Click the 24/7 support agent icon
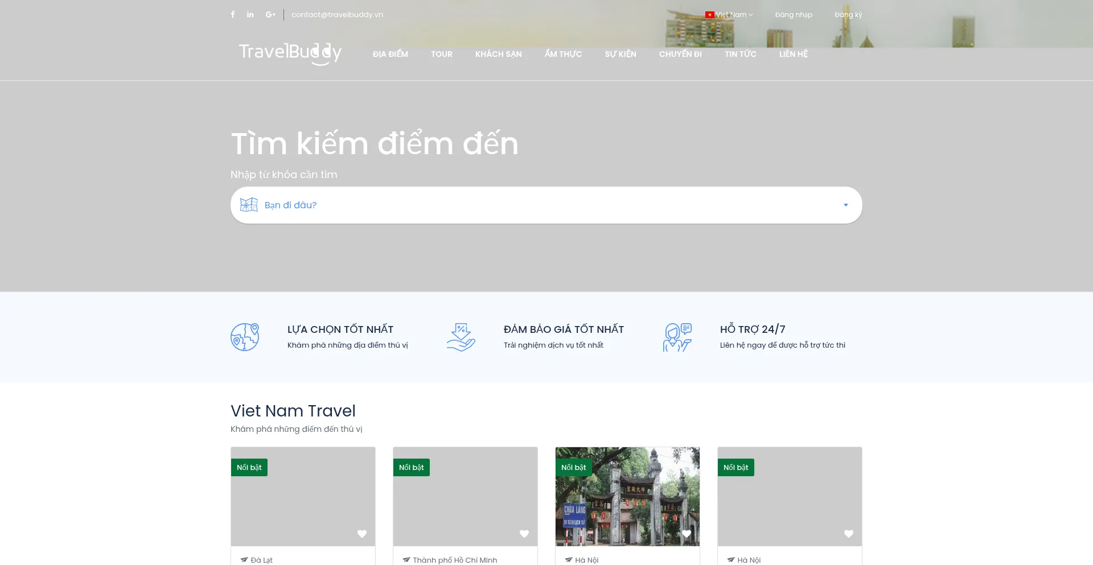This screenshot has height=565, width=1093. (x=677, y=337)
